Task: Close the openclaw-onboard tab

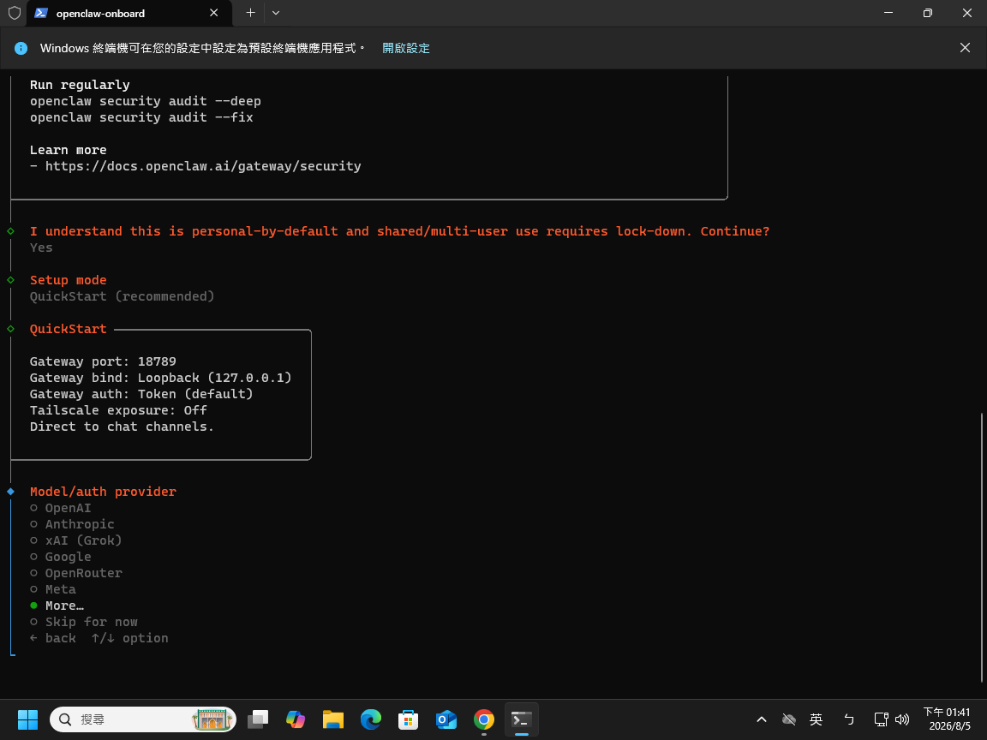Action: coord(214,13)
